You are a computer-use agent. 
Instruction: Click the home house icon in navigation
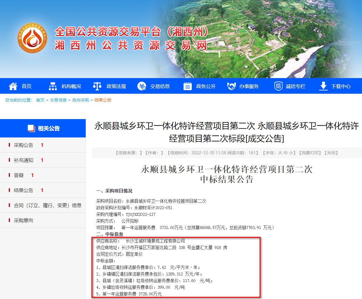click(x=13, y=86)
